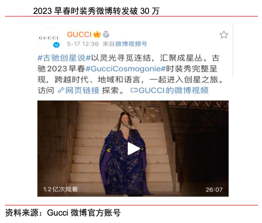Click the chain link icon before 网页链接
The height and width of the screenshot is (223, 262).
pos(61,90)
